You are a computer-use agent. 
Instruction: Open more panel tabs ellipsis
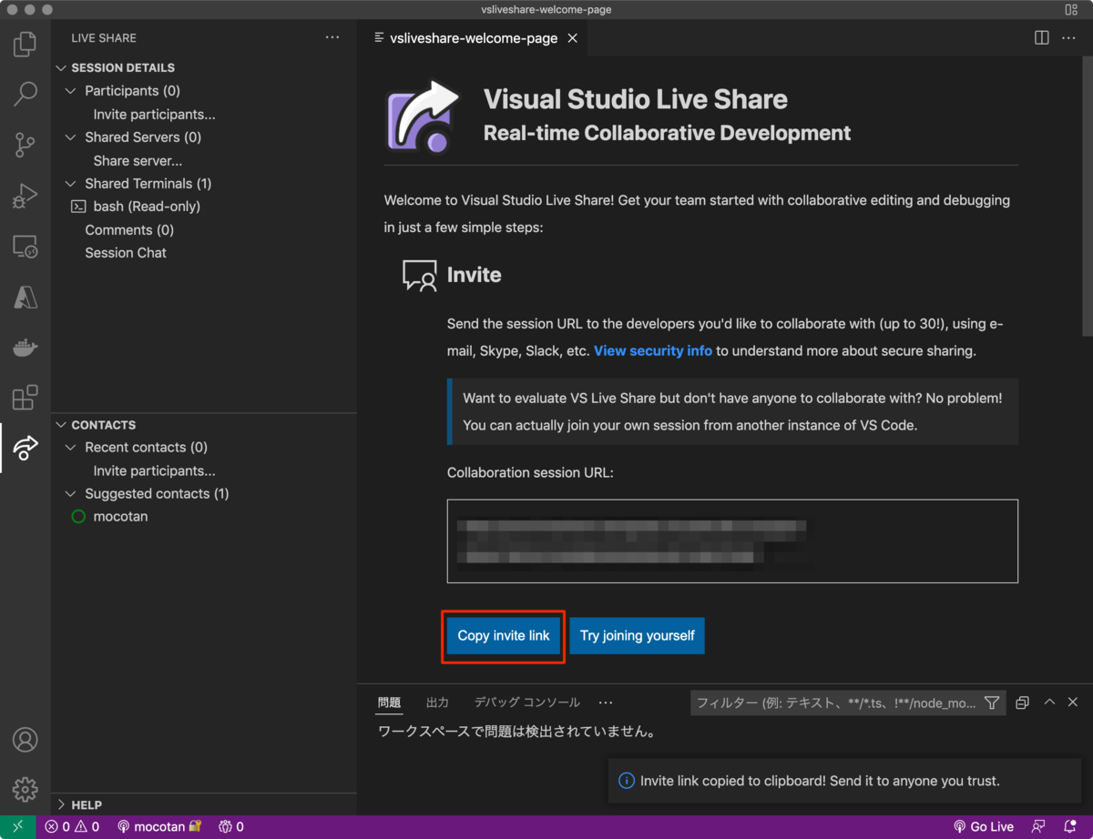(x=606, y=703)
